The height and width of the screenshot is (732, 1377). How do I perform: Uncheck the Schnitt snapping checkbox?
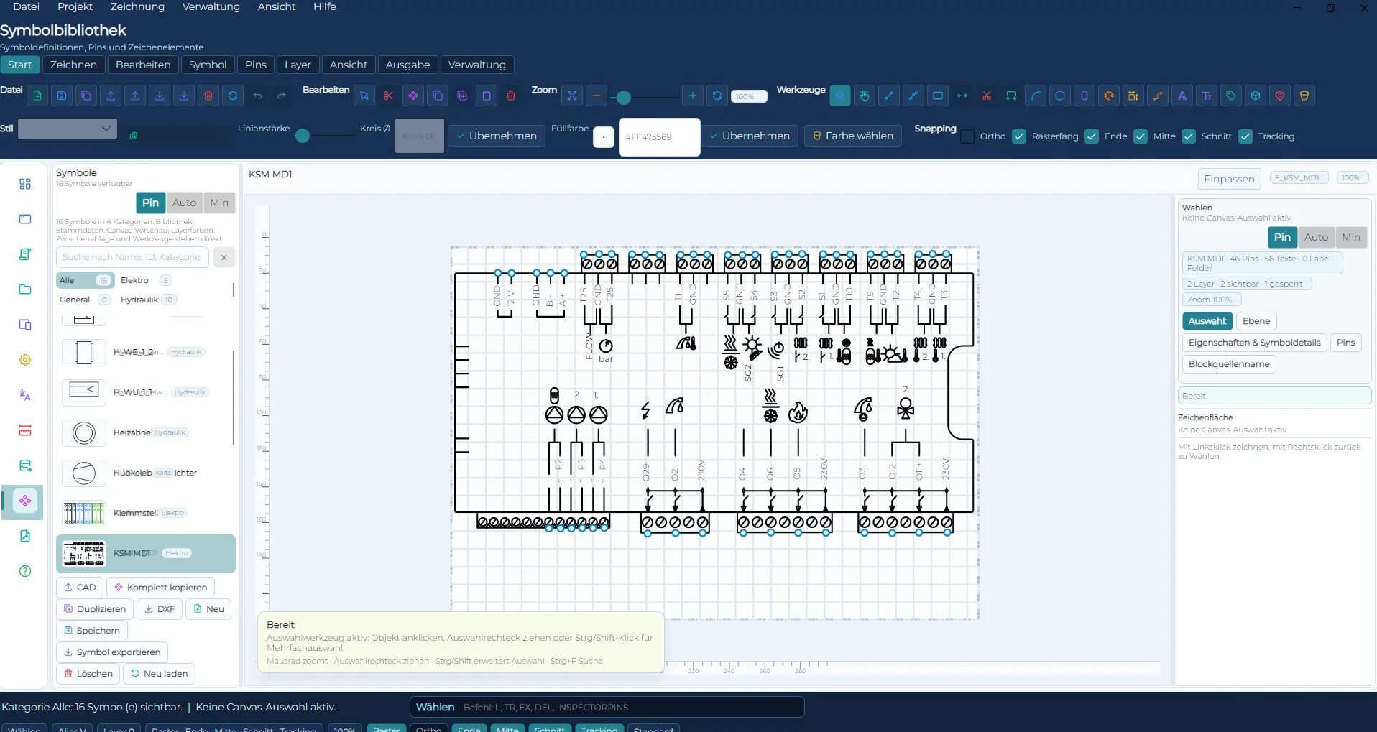coord(1189,136)
